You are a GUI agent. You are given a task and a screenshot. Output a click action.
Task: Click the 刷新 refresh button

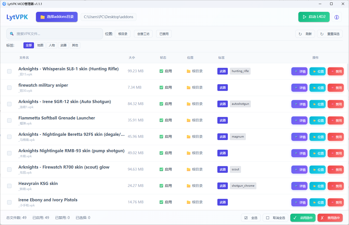pos(305,34)
